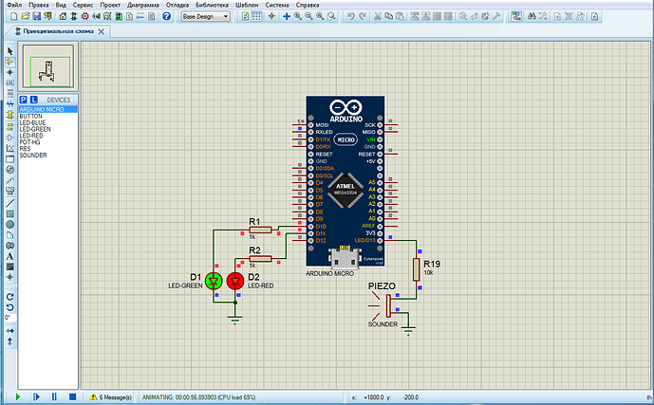Open the Base Design dropdown
This screenshot has height=405, width=654.
[x=205, y=17]
